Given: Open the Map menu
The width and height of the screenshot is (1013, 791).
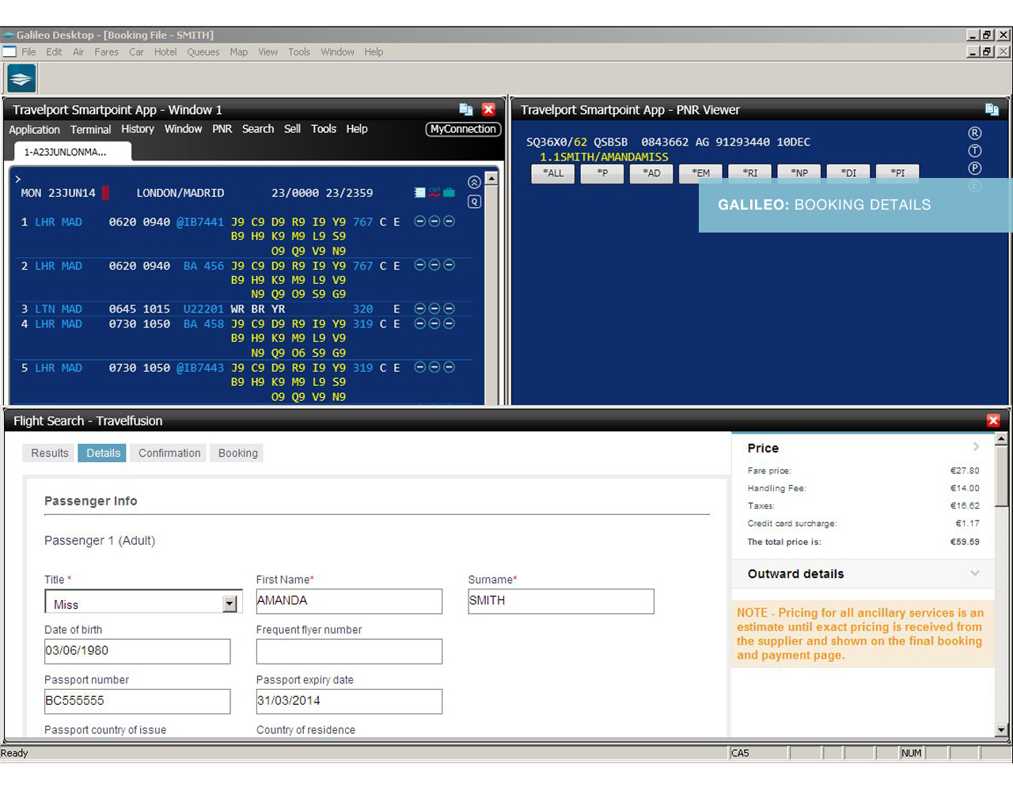Looking at the screenshot, I should pos(239,52).
